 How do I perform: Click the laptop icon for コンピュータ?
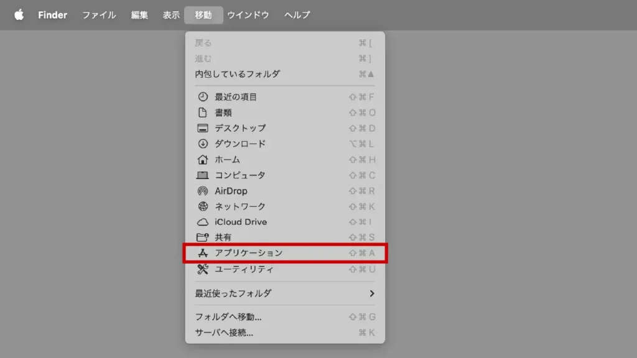tap(202, 175)
